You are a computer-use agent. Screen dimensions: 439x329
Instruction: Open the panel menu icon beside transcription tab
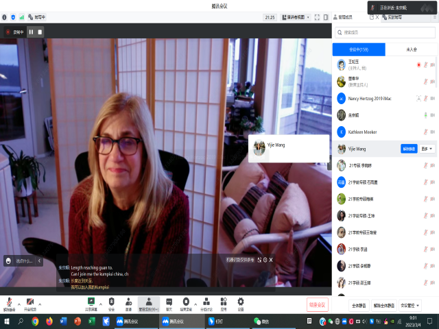[435, 17]
